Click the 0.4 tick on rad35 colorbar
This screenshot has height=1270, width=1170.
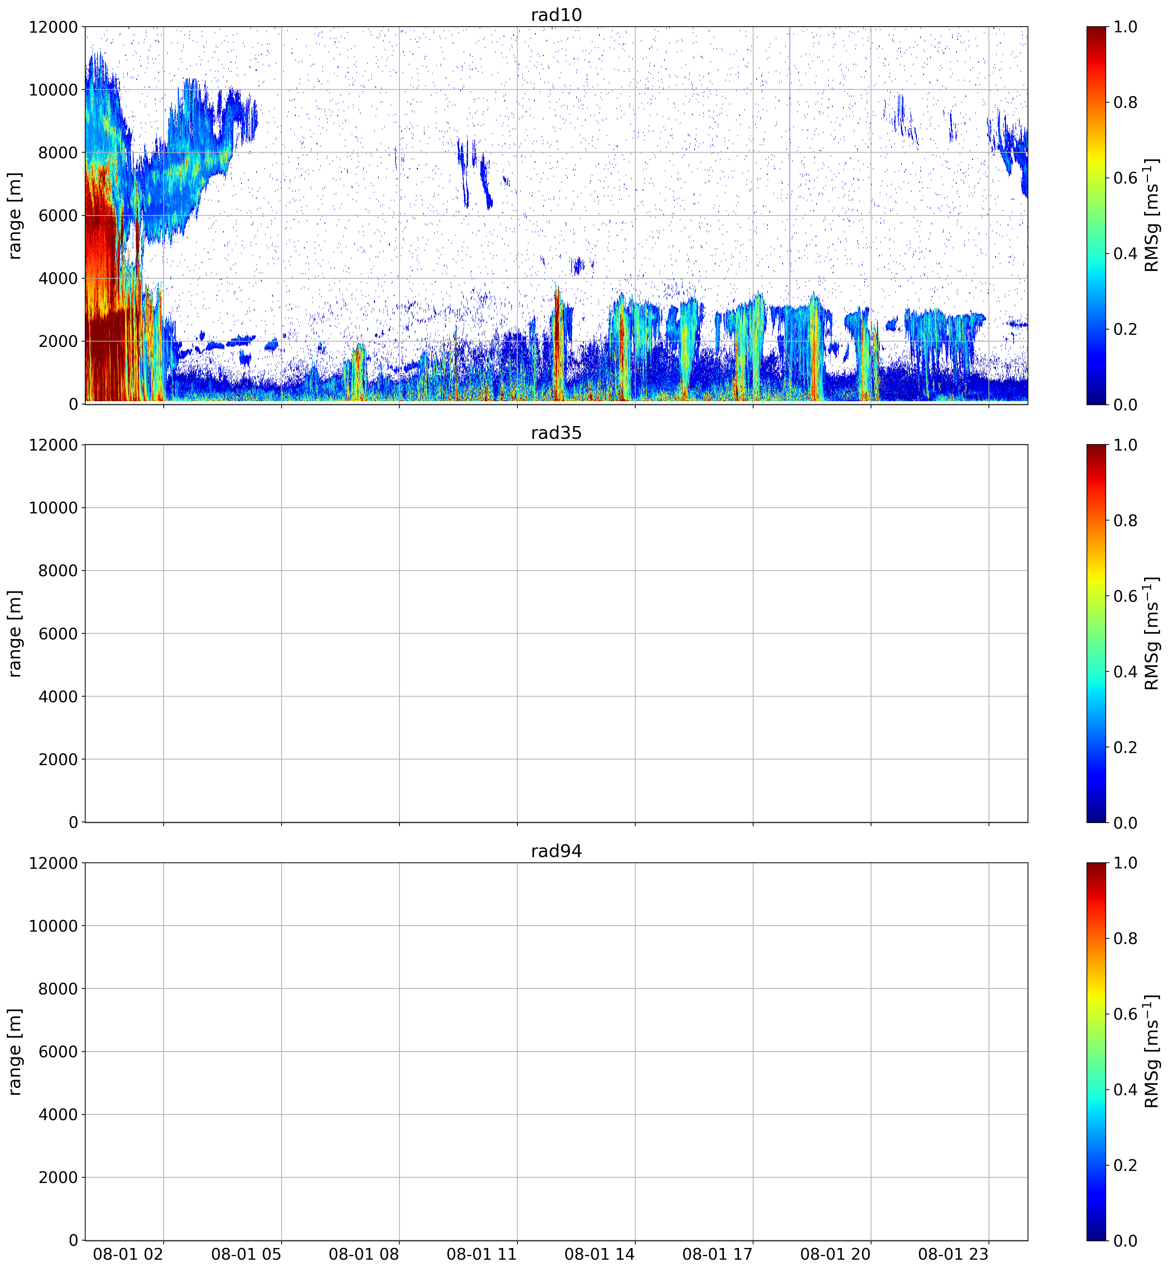(1125, 672)
